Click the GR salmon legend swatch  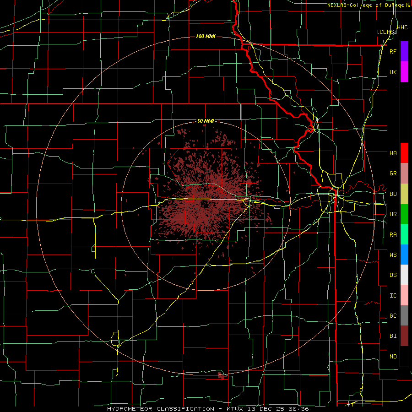click(404, 173)
